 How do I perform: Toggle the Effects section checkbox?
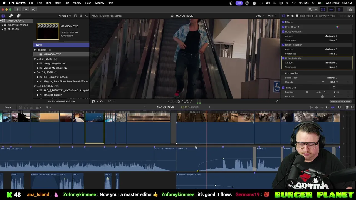[x=283, y=22]
